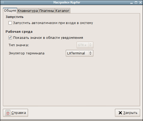Image resolution: width=143 pixels, height=121 pixels.
Task: Click the Справка help button
Action: pos(15,113)
